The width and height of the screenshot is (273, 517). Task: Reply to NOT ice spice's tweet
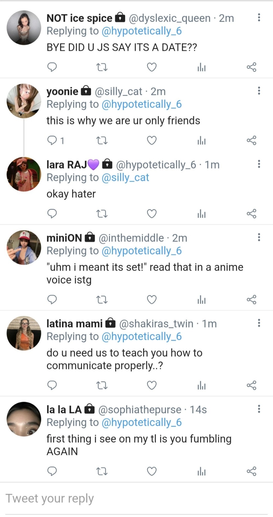pos(52,67)
